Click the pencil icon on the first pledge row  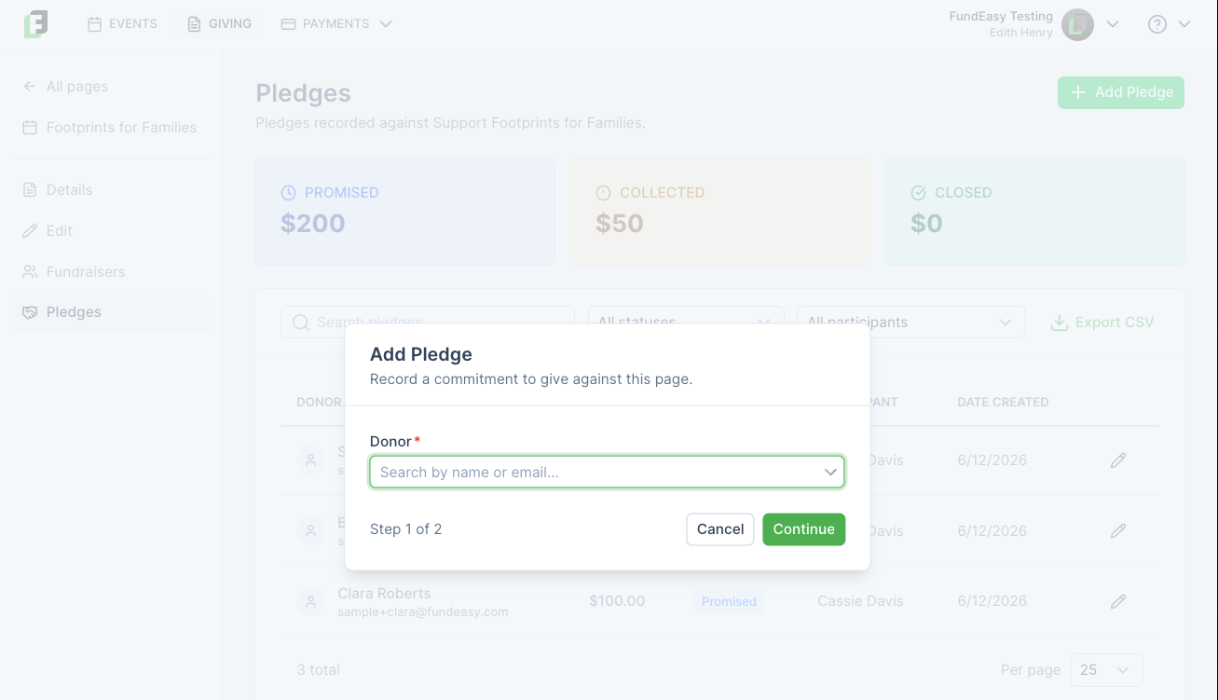tap(1118, 460)
